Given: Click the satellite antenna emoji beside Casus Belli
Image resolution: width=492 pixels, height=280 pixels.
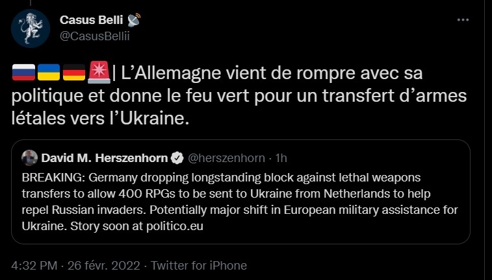Looking at the screenshot, I should pos(133,20).
